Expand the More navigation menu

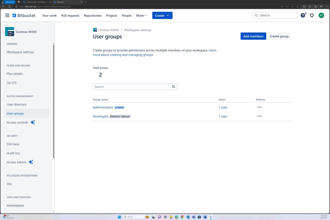point(141,15)
